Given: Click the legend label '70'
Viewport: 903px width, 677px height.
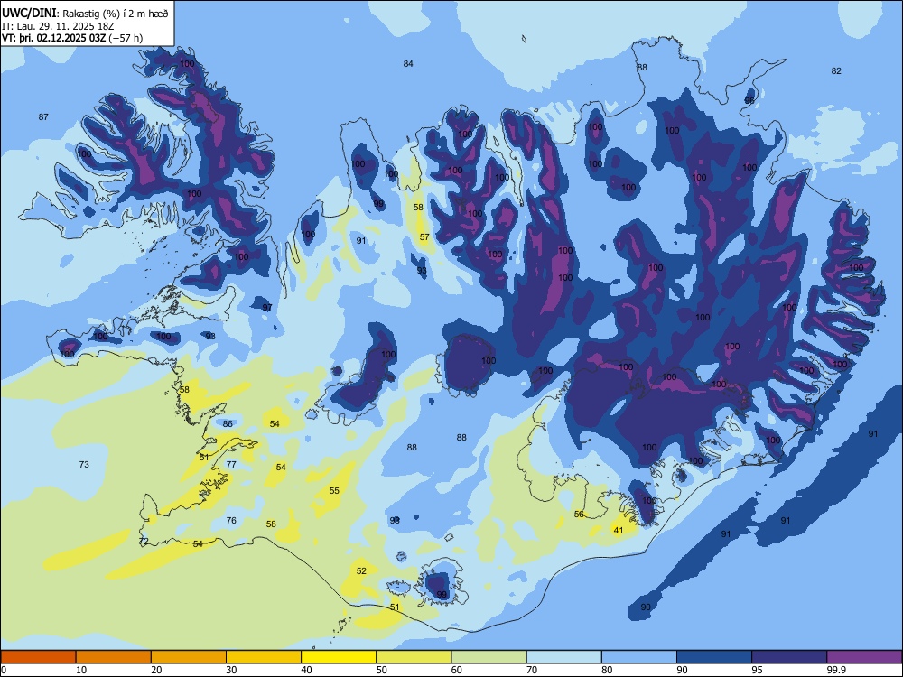Looking at the screenshot, I should tap(532, 670).
